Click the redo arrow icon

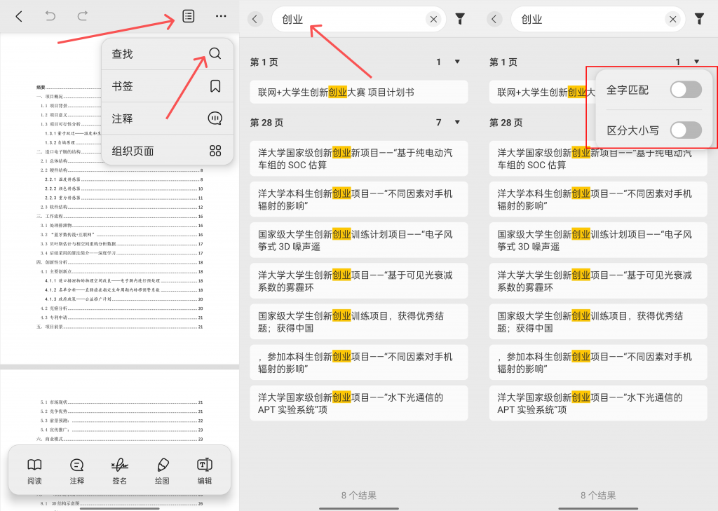point(82,16)
